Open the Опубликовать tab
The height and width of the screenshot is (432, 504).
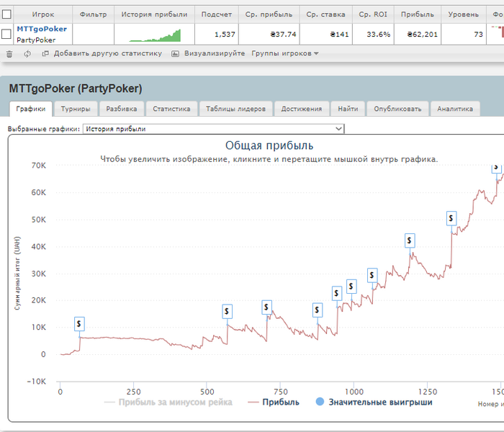397,109
